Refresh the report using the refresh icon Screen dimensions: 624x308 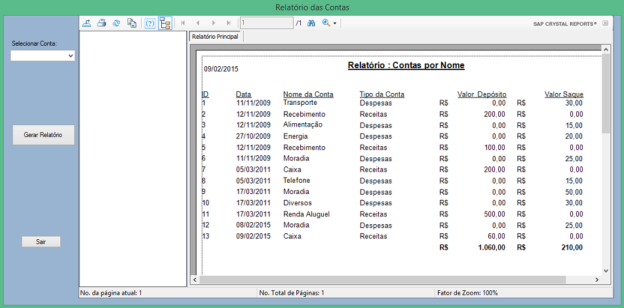pyautogui.click(x=116, y=23)
